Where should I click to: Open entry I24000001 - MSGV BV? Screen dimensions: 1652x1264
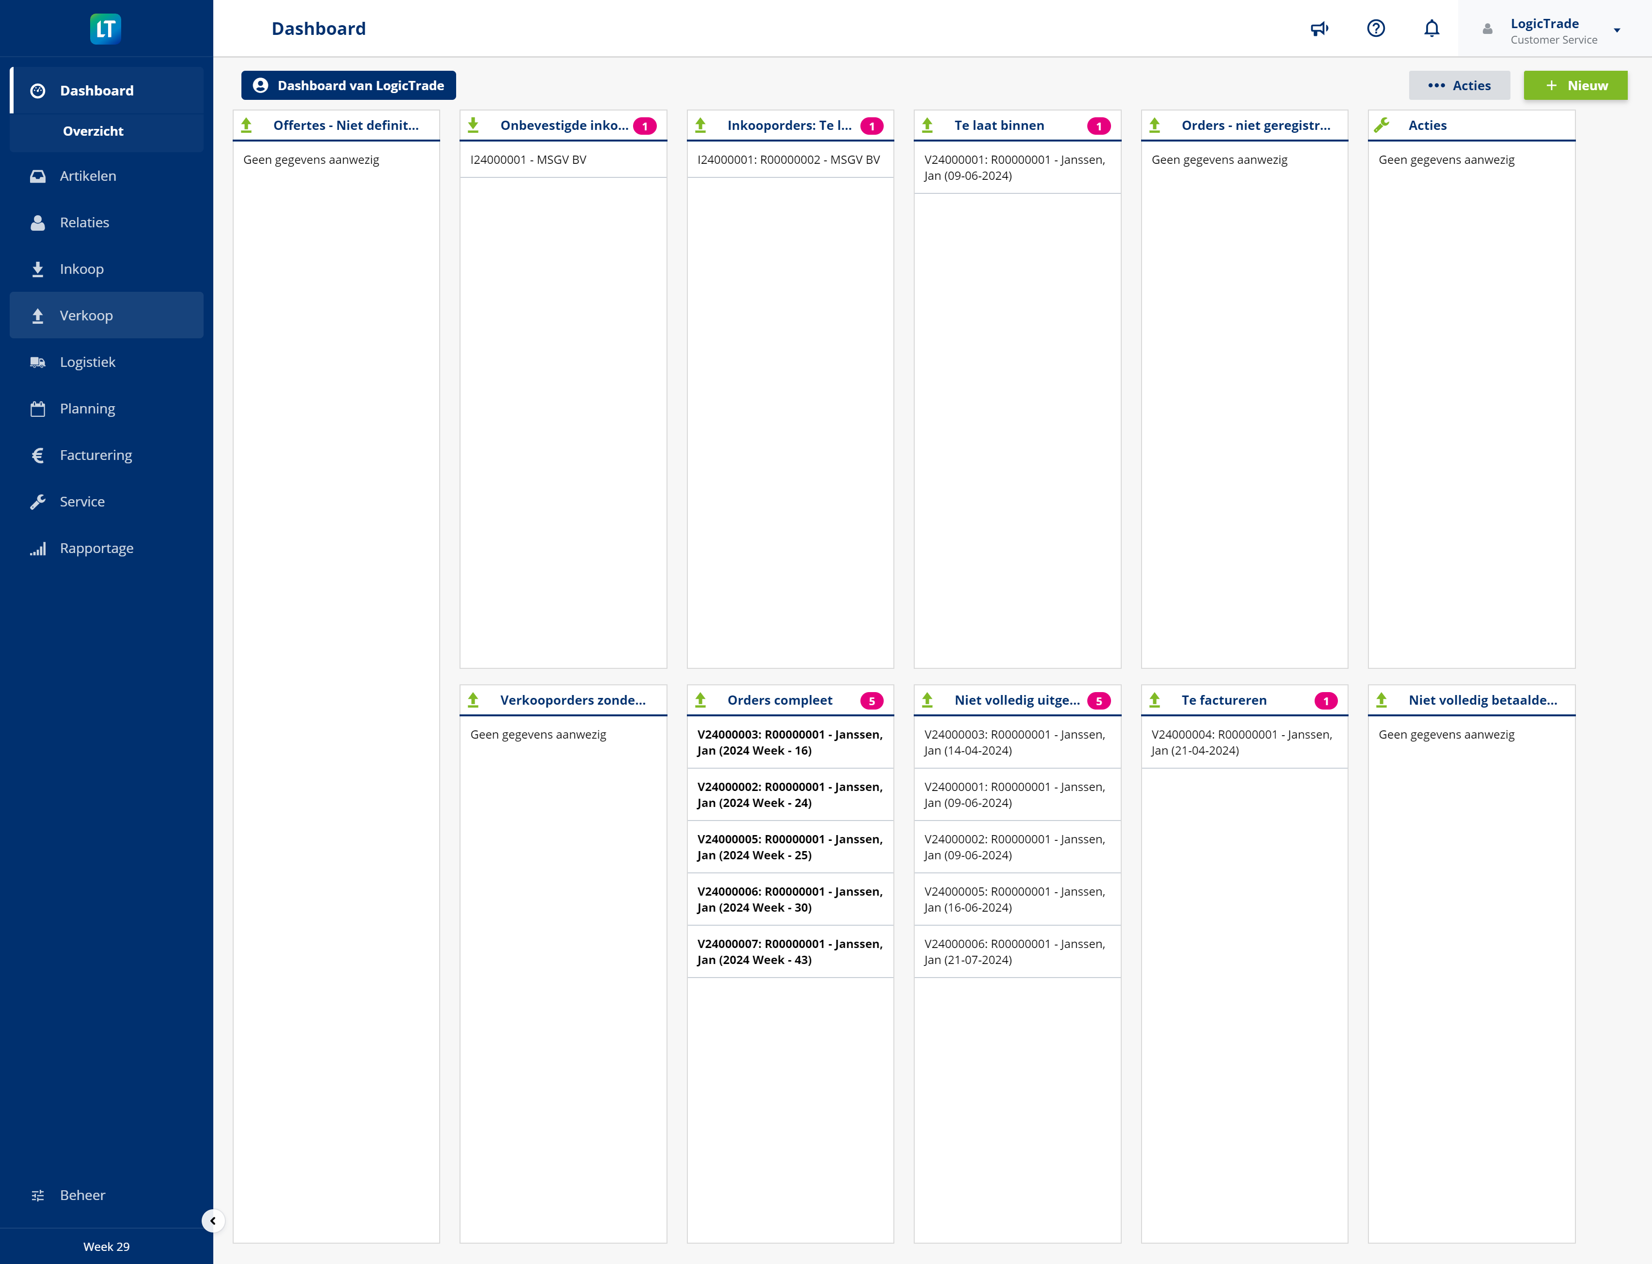(563, 160)
